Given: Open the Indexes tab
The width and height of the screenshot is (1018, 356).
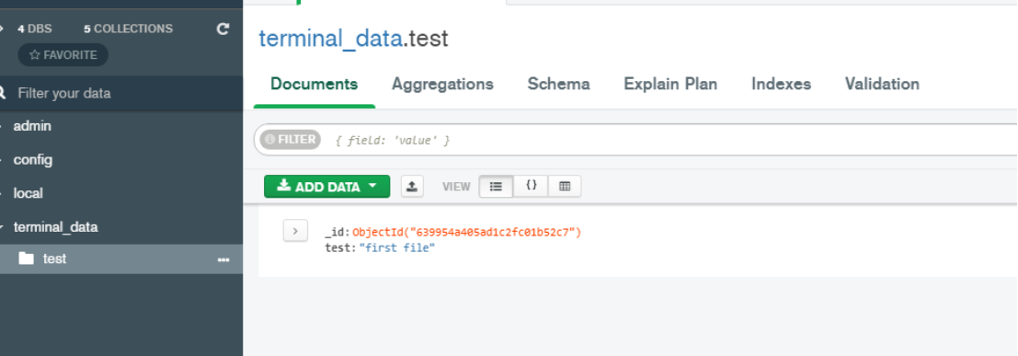Looking at the screenshot, I should tap(781, 84).
